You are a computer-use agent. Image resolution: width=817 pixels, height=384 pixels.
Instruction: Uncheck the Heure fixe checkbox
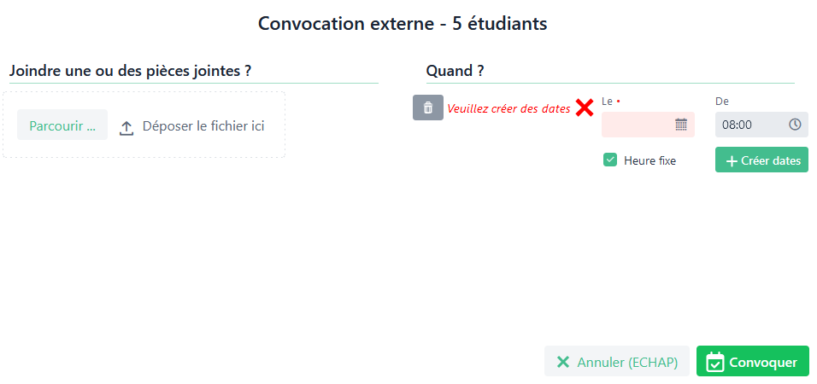tap(610, 160)
